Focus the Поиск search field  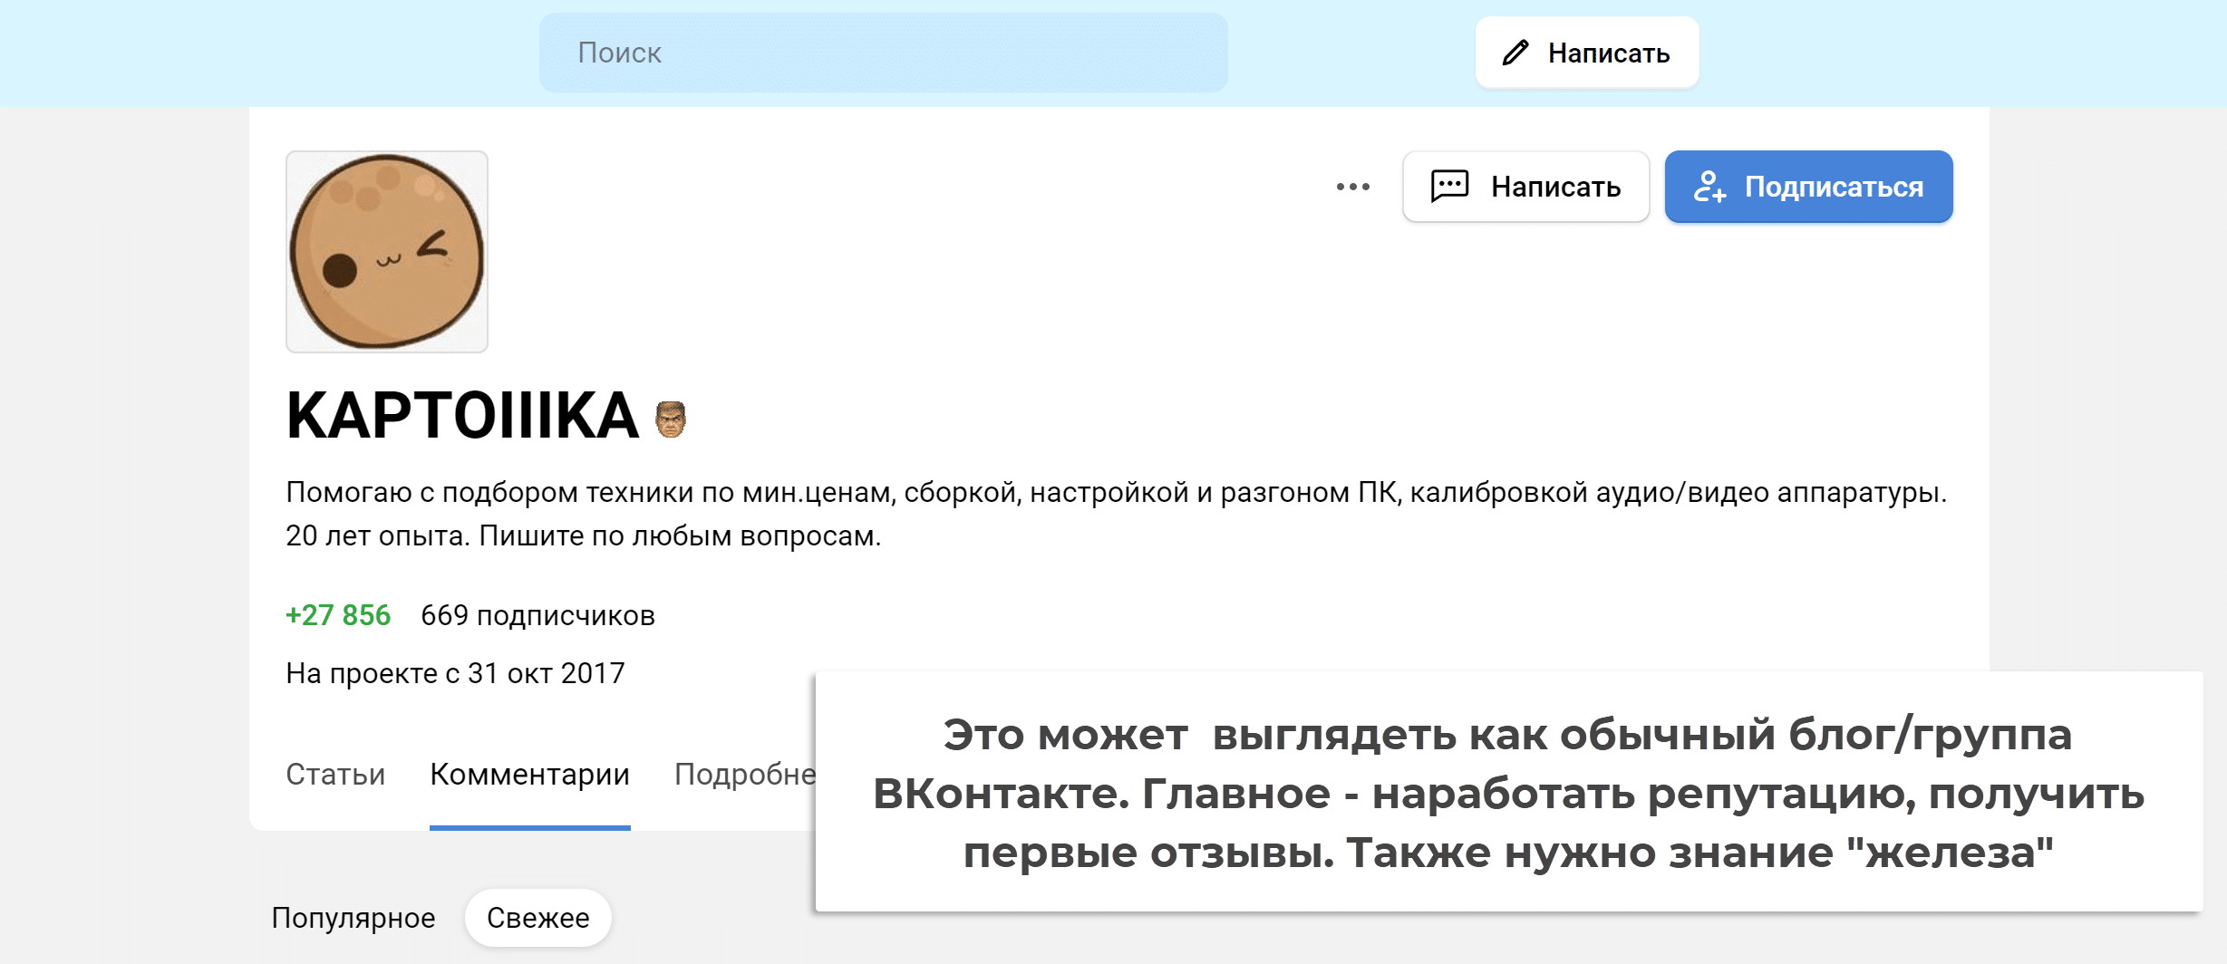pyautogui.click(x=883, y=53)
